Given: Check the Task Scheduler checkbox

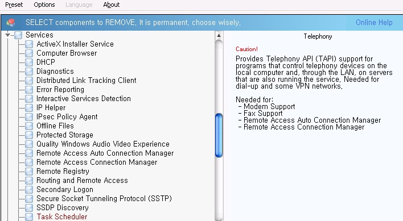Looking at the screenshot, I should tap(29, 217).
